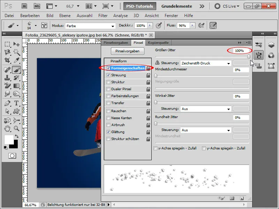Enable the Struktur checkbox
The height and width of the screenshot is (209, 279).
click(108, 82)
